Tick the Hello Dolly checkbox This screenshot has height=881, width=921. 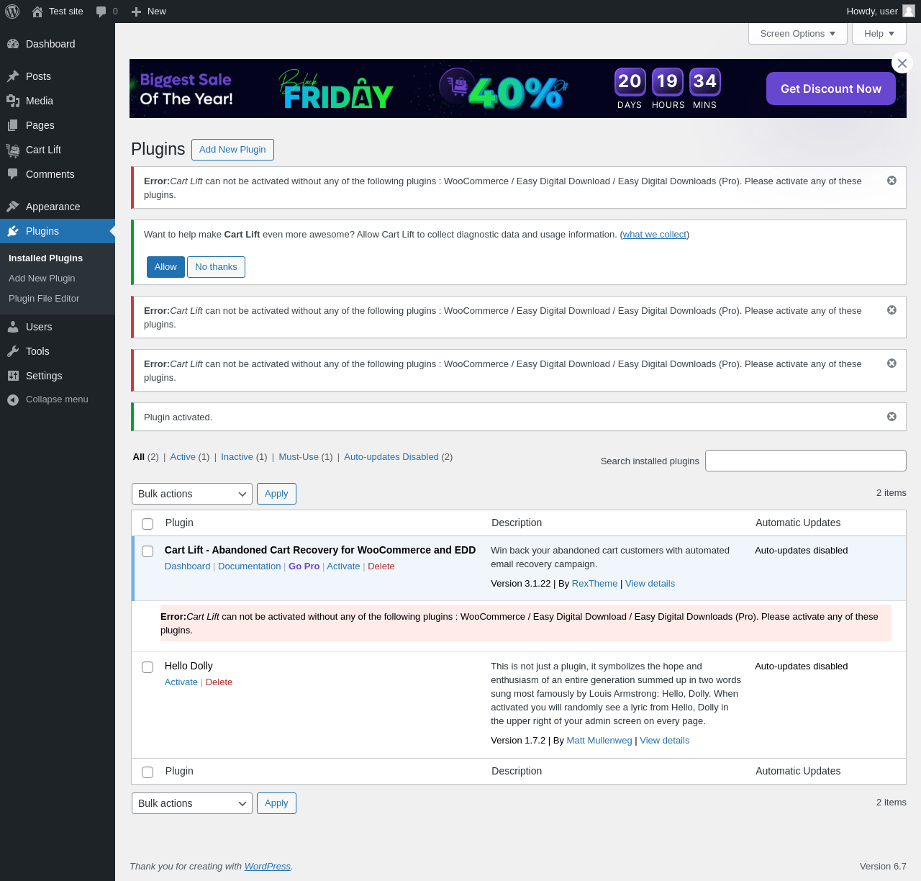pos(148,667)
